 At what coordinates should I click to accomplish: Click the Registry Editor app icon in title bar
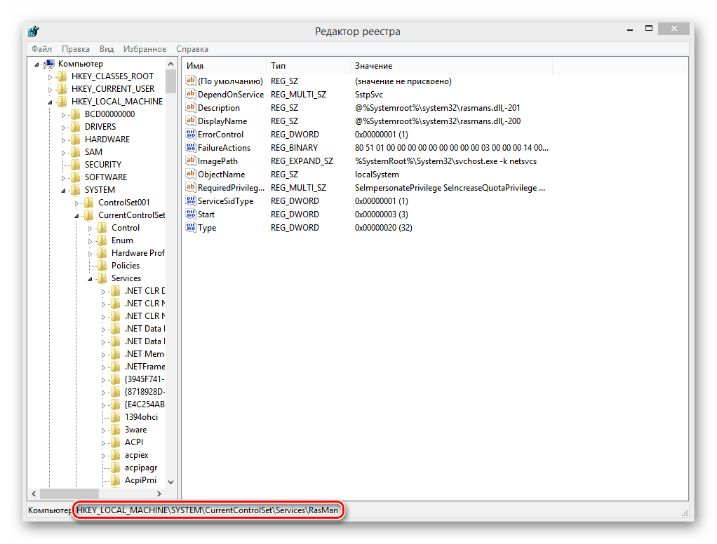click(x=34, y=31)
